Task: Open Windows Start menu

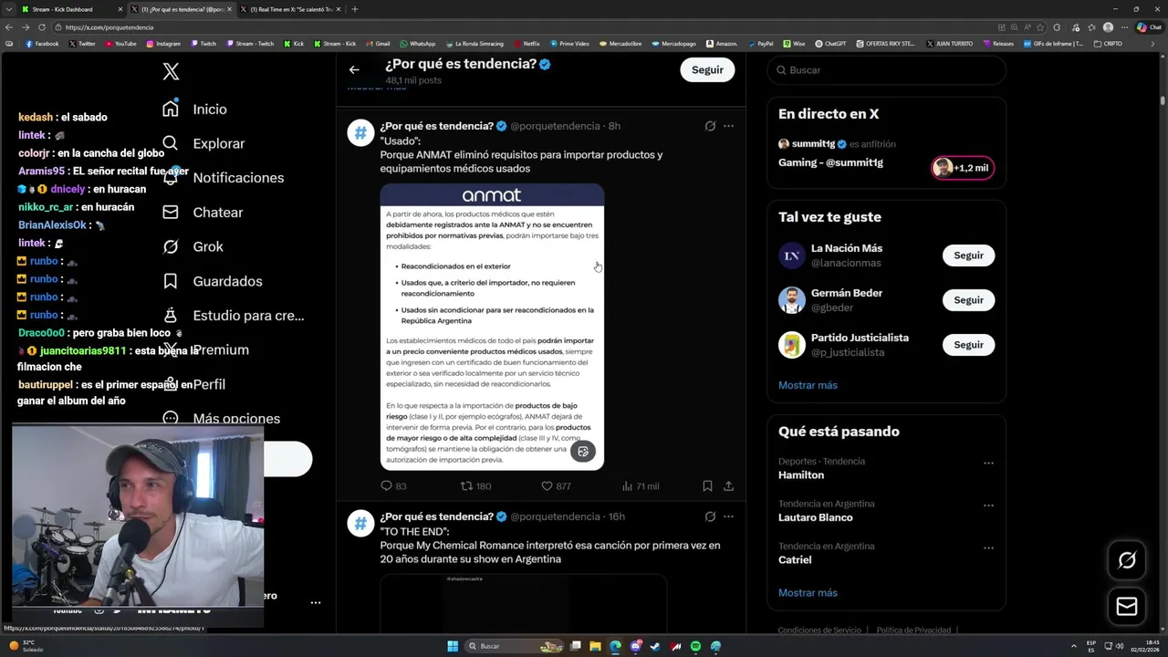Action: [x=453, y=646]
